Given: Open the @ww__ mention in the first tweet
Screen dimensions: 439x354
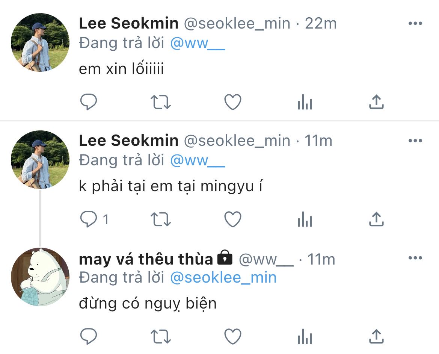Looking at the screenshot, I should point(198,44).
